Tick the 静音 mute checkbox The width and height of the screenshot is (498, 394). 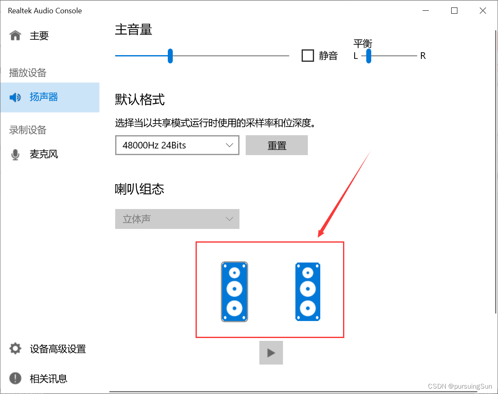(308, 56)
